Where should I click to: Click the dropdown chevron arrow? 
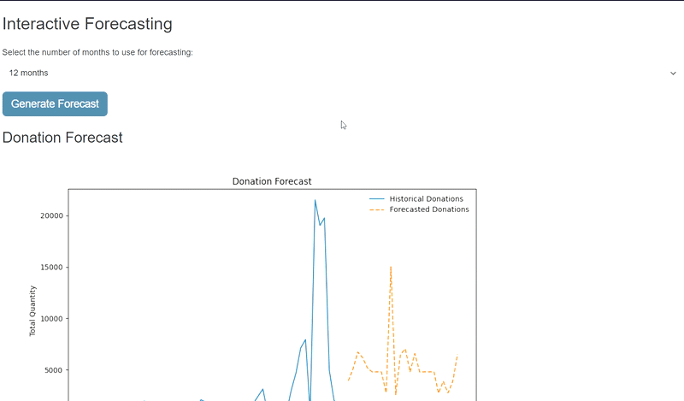pyautogui.click(x=673, y=74)
